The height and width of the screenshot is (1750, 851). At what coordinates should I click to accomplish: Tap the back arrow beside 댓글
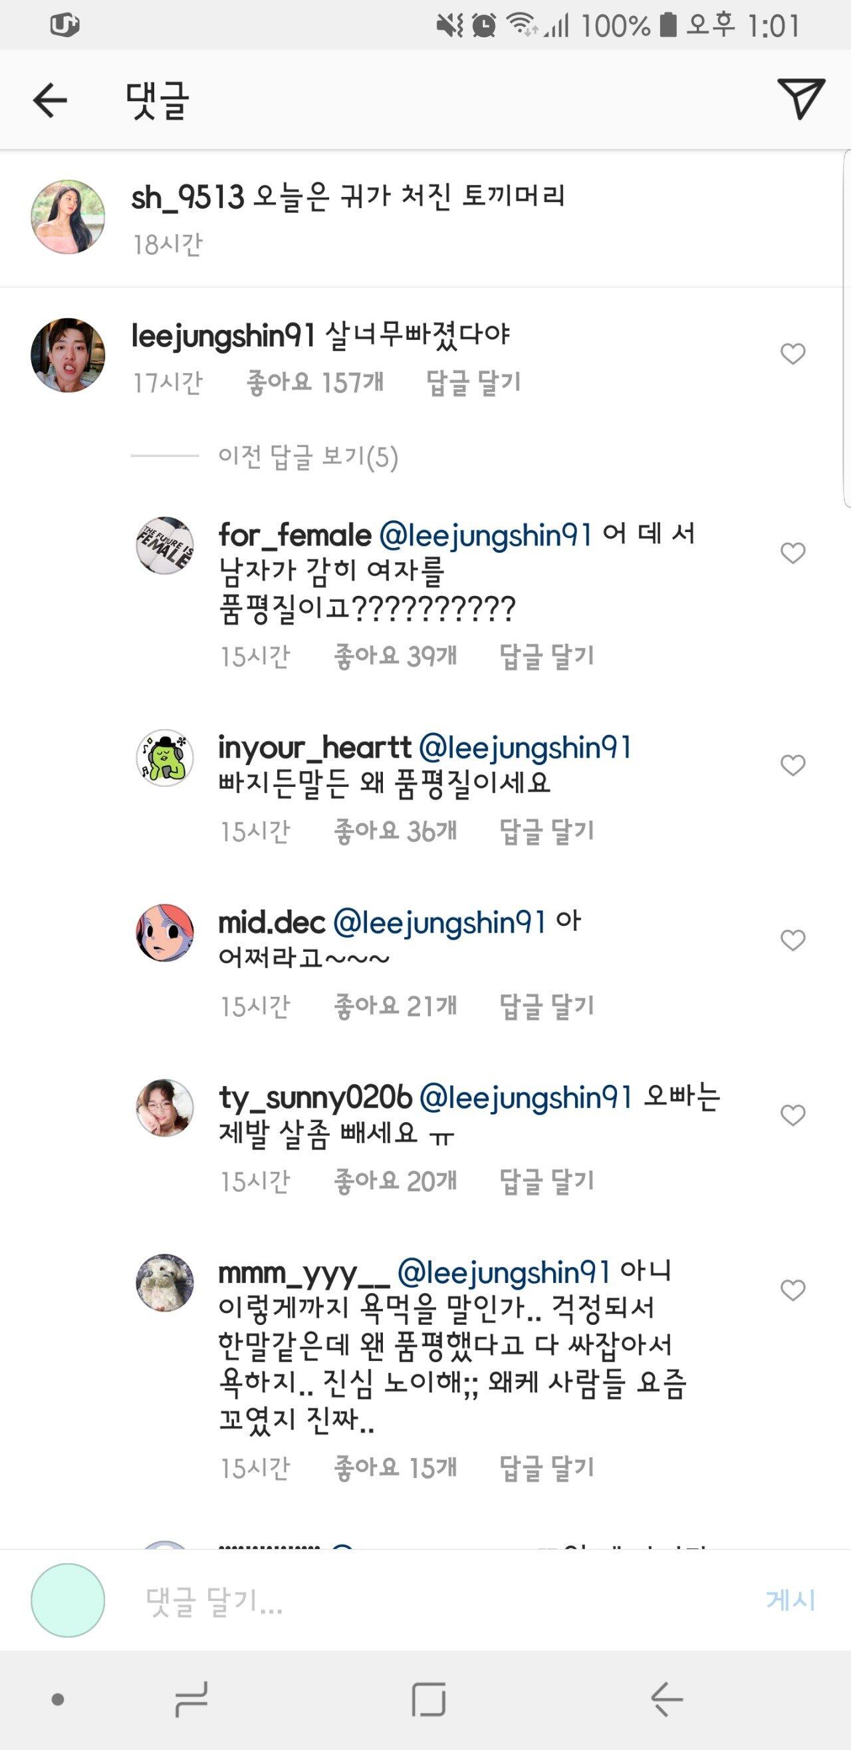[x=51, y=100]
